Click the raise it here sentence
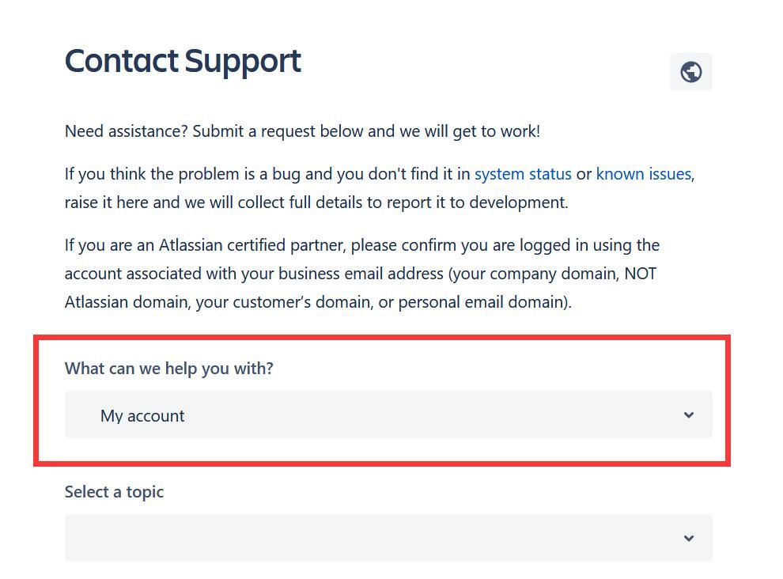Screen dimensions: 783x579 tap(316, 202)
